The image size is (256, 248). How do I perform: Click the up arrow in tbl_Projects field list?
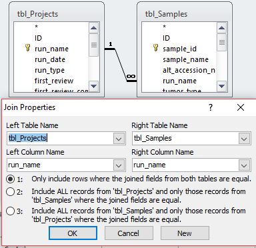pyautogui.click(x=93, y=28)
